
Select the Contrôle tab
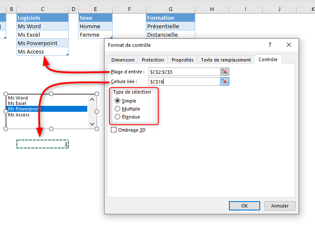click(268, 59)
